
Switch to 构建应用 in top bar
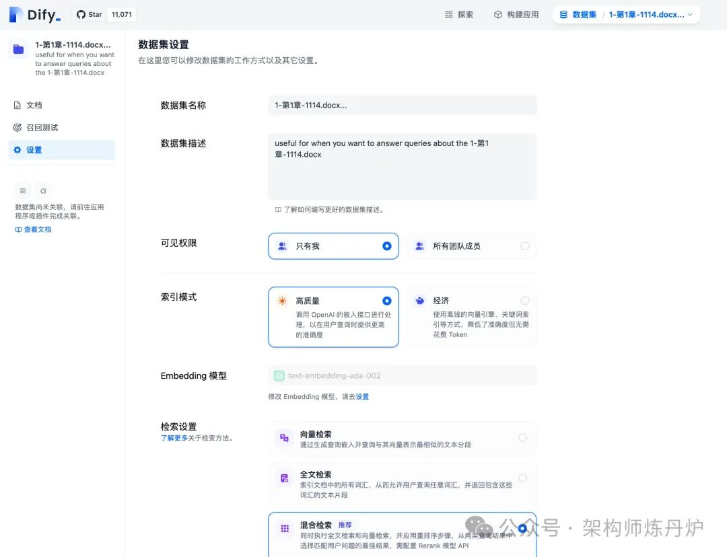[516, 13]
